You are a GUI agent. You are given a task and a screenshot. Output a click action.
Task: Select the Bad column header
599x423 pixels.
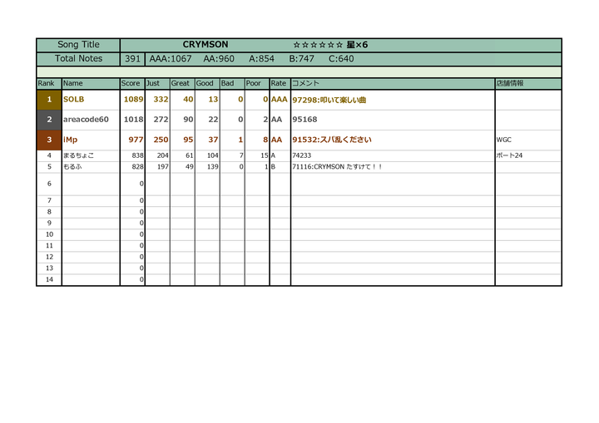[232, 83]
